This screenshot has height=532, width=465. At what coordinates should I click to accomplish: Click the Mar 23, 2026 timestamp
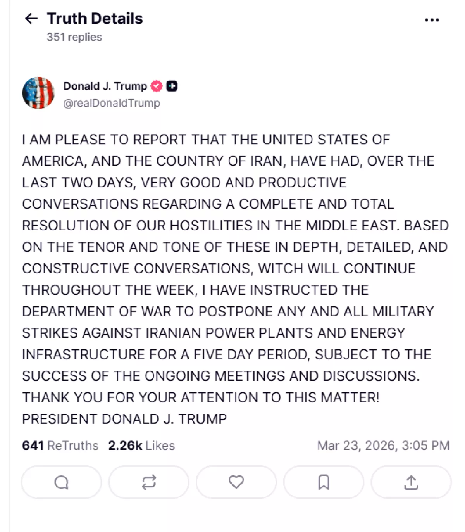coord(383,446)
